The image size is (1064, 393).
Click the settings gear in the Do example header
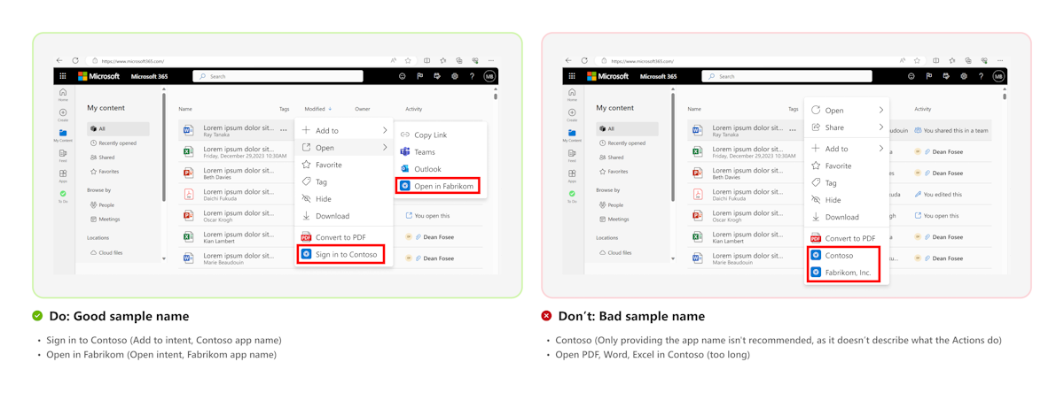click(455, 76)
